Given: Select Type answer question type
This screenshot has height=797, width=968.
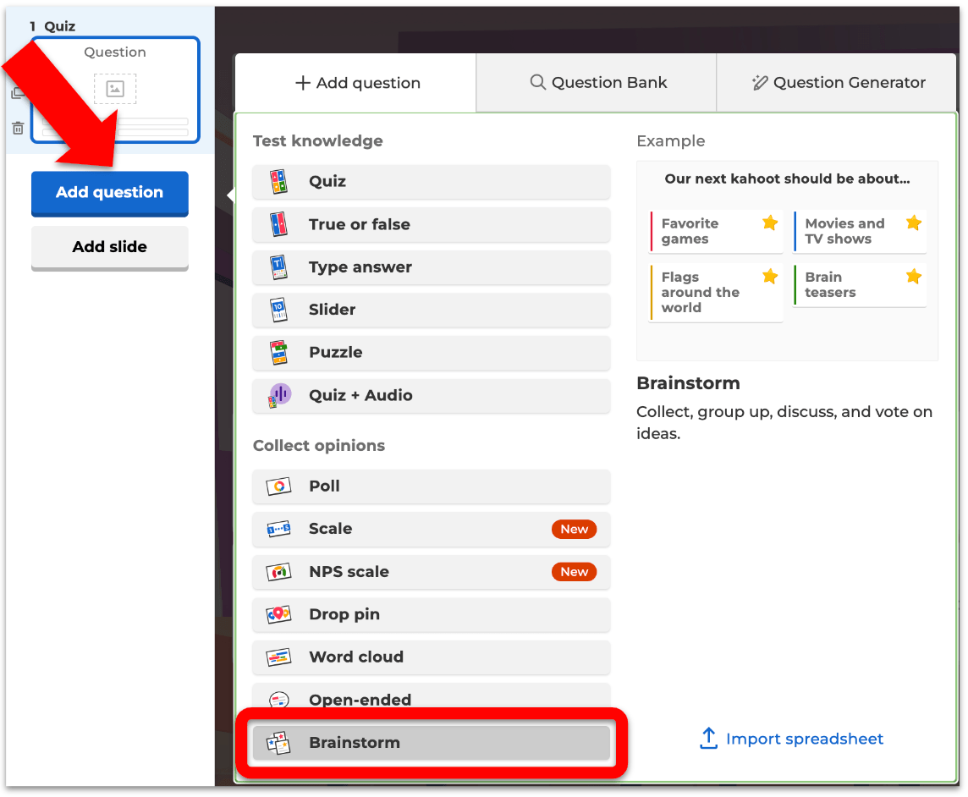Looking at the screenshot, I should point(432,267).
